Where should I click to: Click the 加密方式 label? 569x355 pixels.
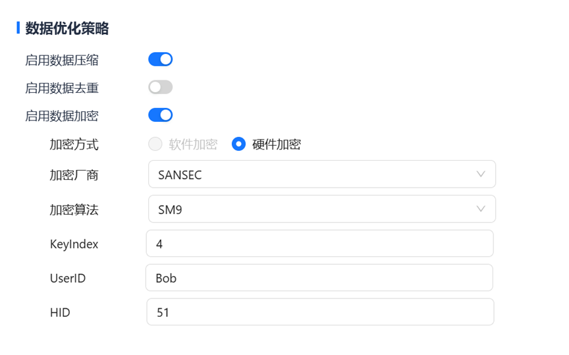(x=74, y=144)
